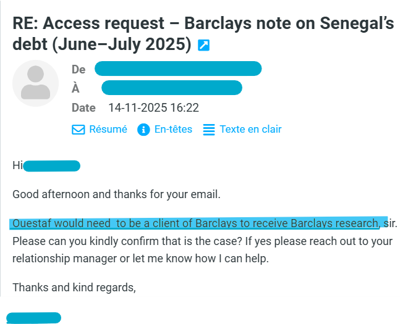Click the Résumé envelope icon

[x=79, y=130]
